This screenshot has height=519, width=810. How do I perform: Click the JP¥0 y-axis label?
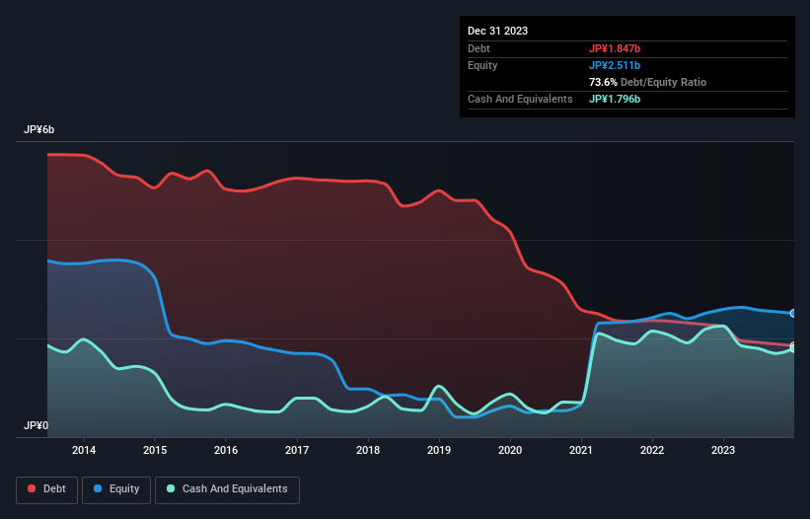(x=36, y=425)
